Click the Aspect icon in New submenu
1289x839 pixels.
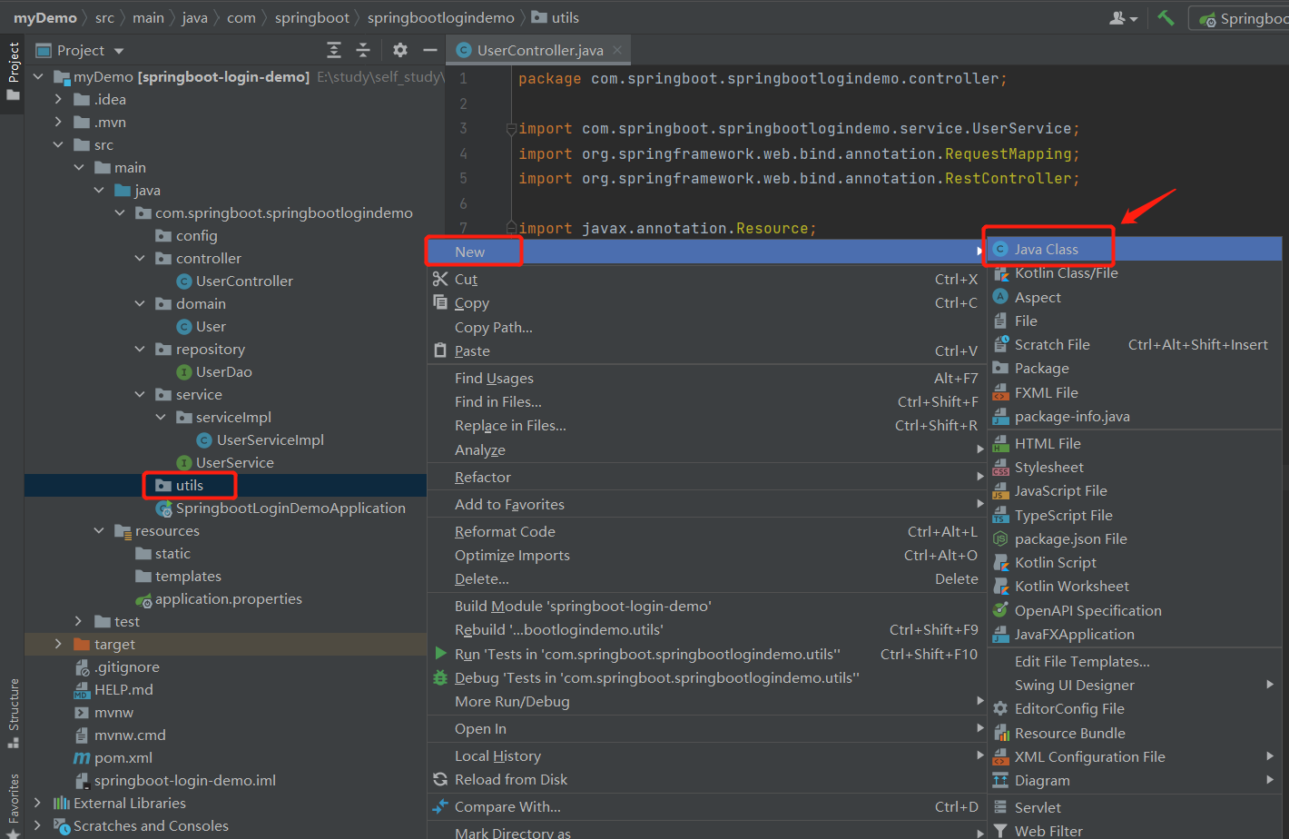pos(1000,297)
